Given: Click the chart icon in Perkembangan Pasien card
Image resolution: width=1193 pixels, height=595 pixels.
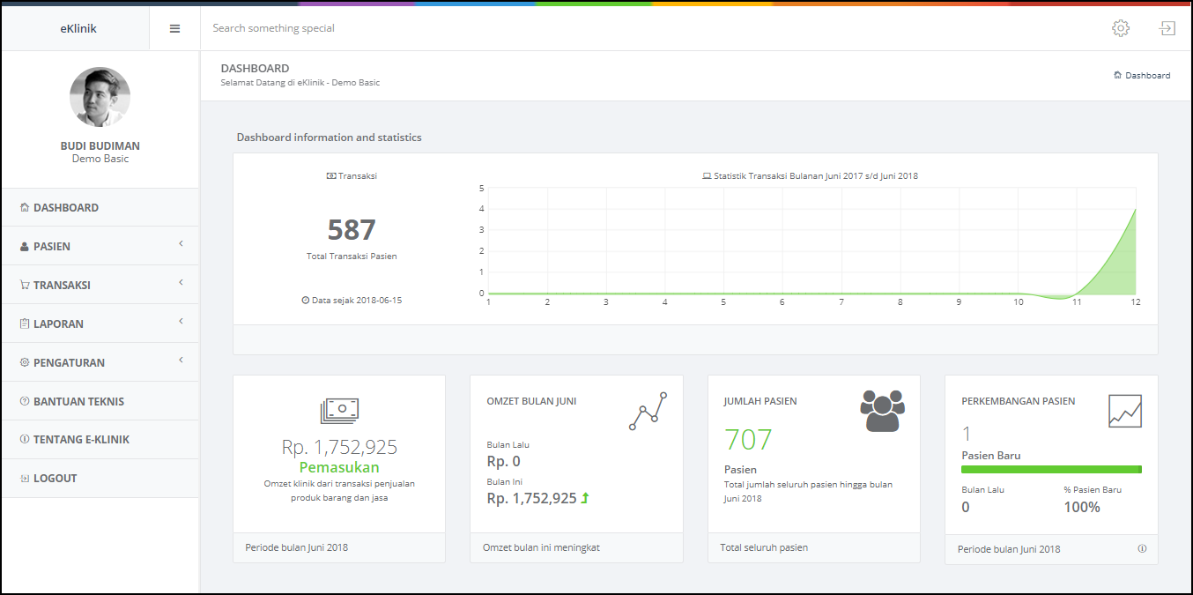Looking at the screenshot, I should pyautogui.click(x=1125, y=411).
